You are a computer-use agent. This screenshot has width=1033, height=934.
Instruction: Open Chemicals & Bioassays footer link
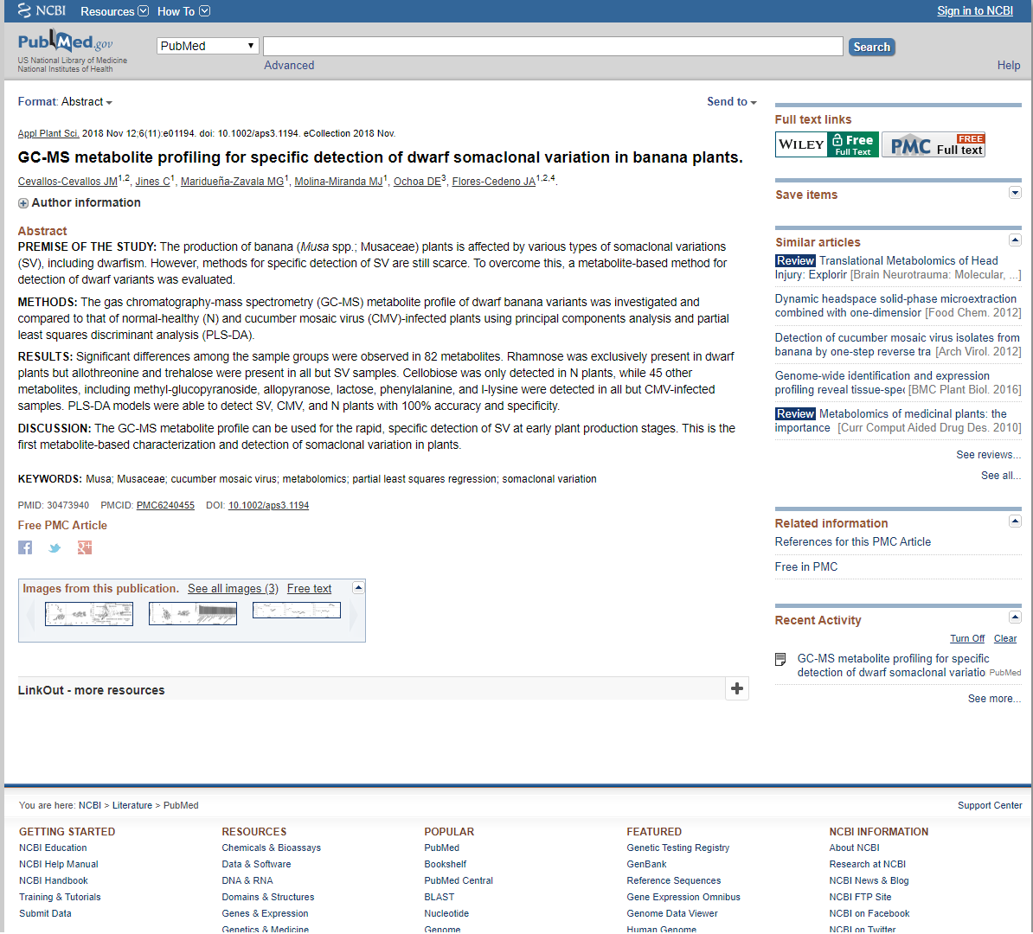click(x=272, y=848)
